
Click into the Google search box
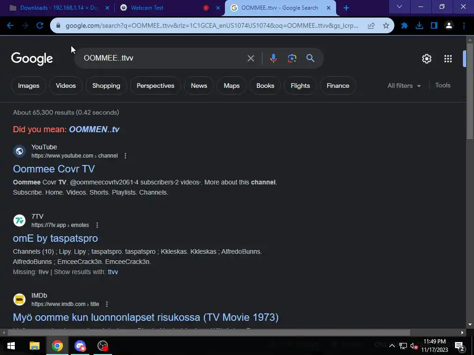(x=163, y=58)
